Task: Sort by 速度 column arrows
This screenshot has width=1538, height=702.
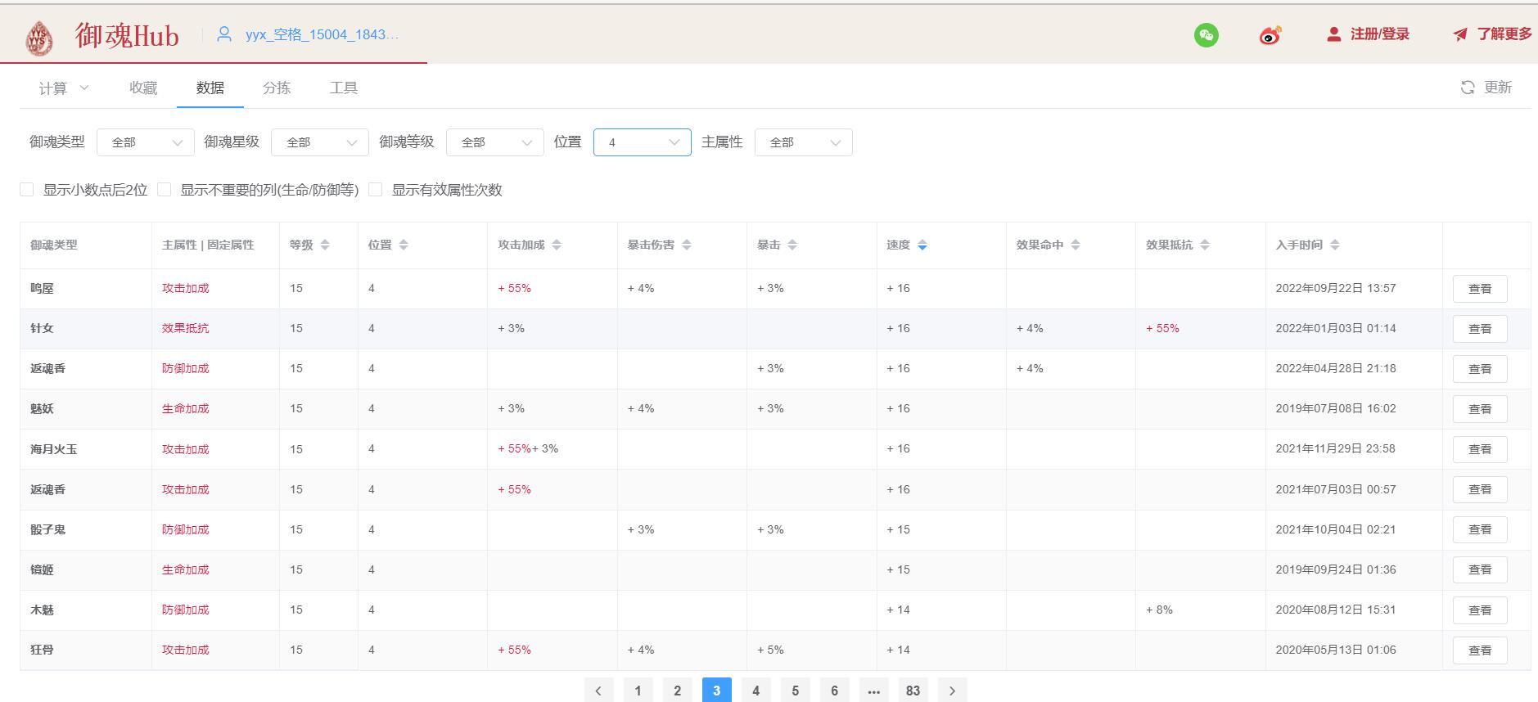Action: 922,245
